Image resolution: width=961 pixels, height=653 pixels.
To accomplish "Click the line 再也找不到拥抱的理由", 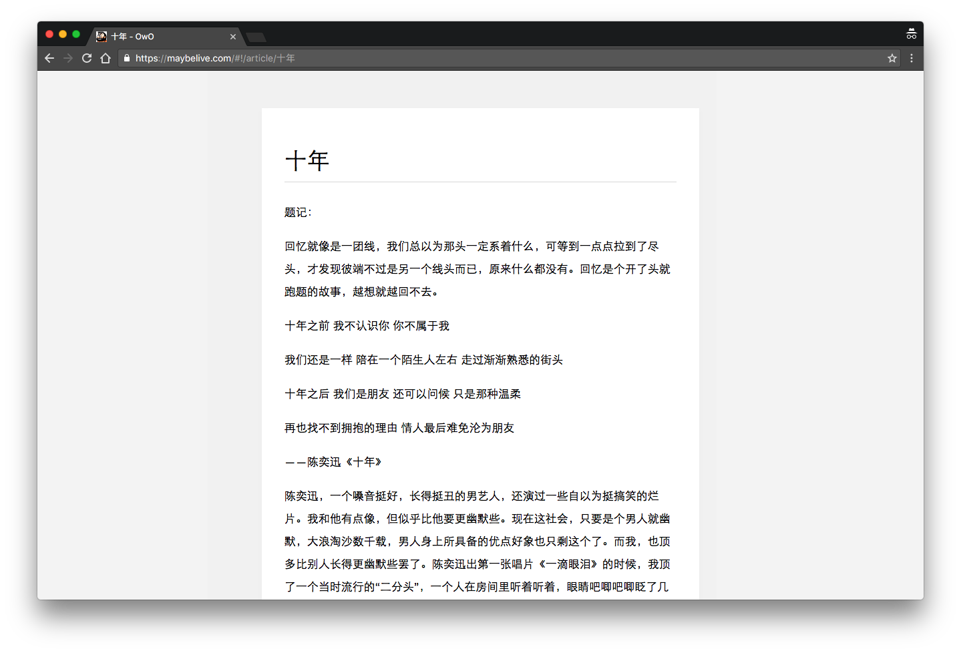I will pos(399,428).
